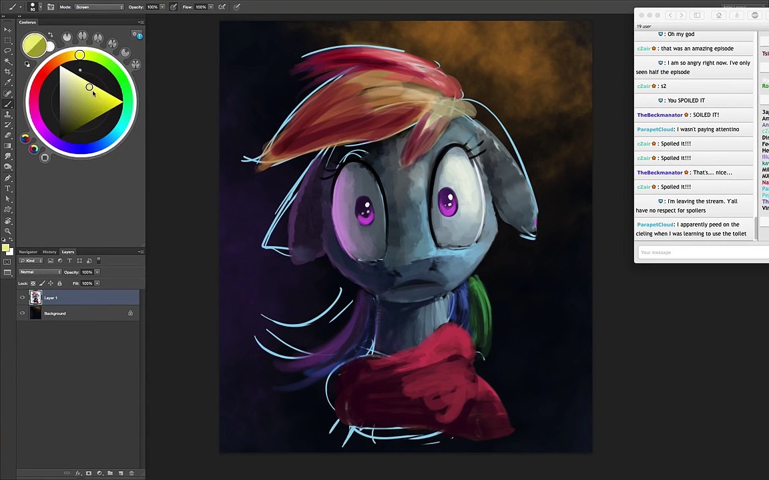Image resolution: width=769 pixels, height=480 pixels.
Task: Toggle lock all padlock
Action: [x=59, y=283]
